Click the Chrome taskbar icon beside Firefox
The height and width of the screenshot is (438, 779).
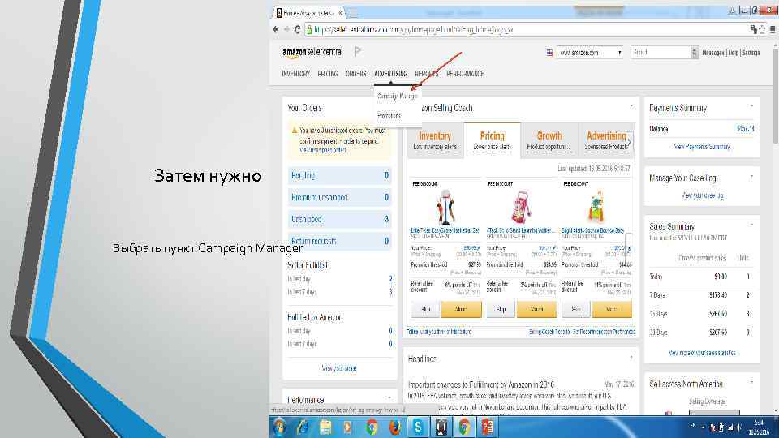click(371, 427)
